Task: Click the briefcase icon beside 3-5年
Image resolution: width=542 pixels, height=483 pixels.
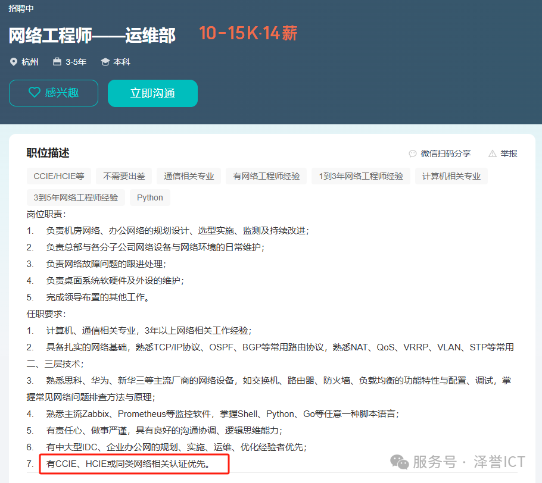Action: tap(57, 62)
